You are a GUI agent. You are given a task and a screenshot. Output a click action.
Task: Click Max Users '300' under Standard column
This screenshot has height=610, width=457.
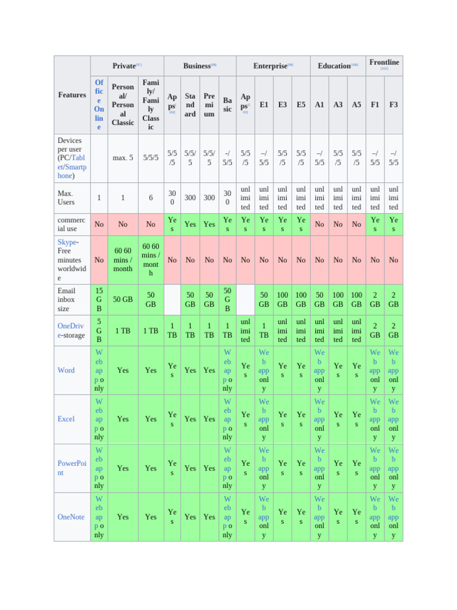pyautogui.click(x=190, y=198)
